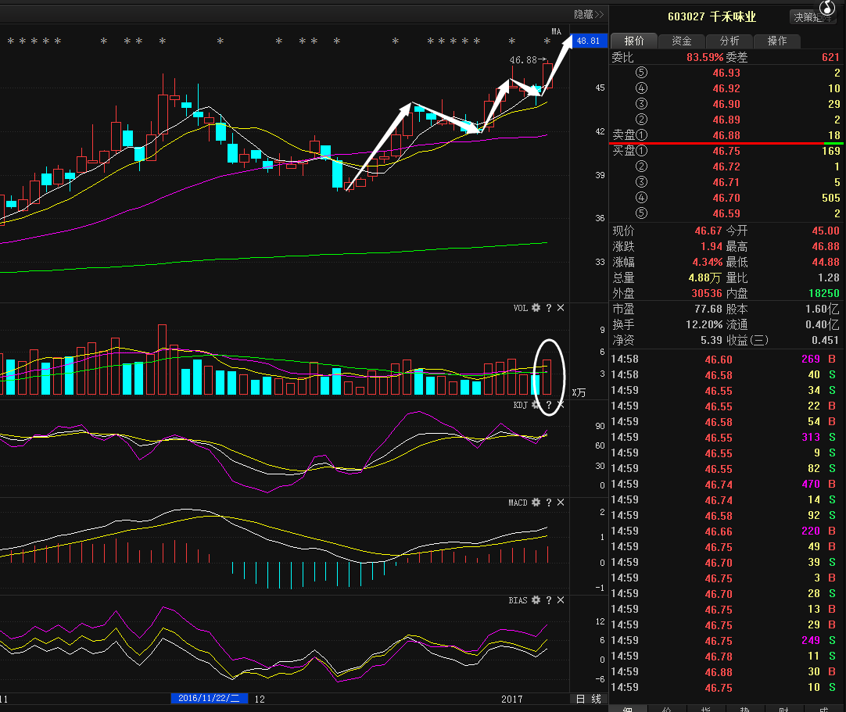Click 涨幅 value 4.34%

(x=708, y=262)
